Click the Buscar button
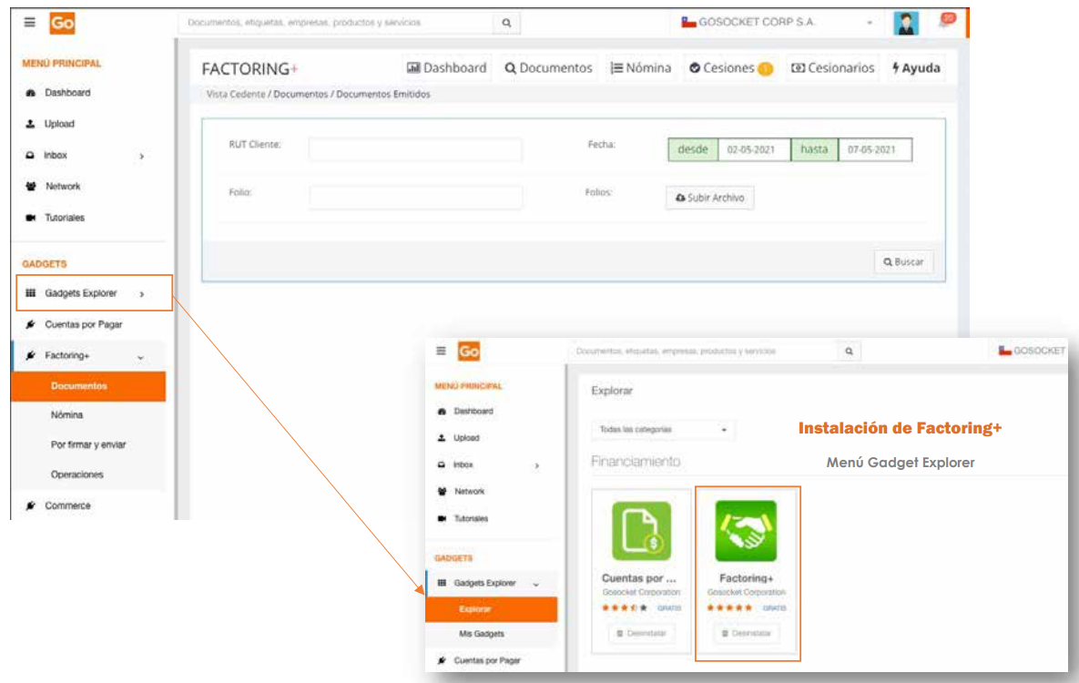 click(x=903, y=262)
